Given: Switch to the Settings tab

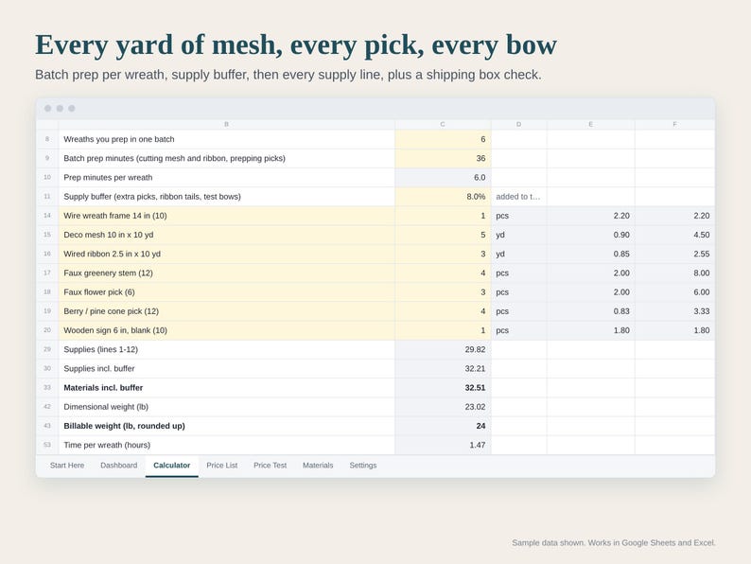Looking at the screenshot, I should click(x=363, y=466).
